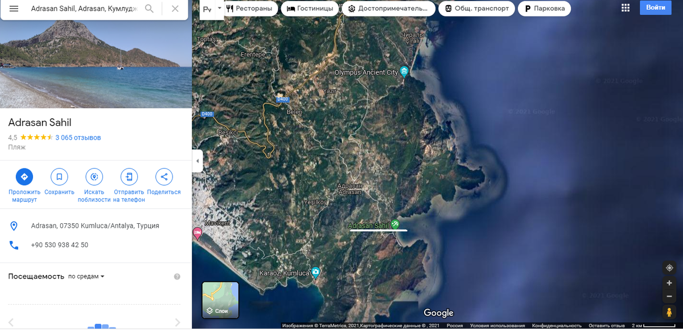Screen dimensions: 683x332
Task: Click the Adrasan Sahil beach map marker
Action: tap(395, 224)
